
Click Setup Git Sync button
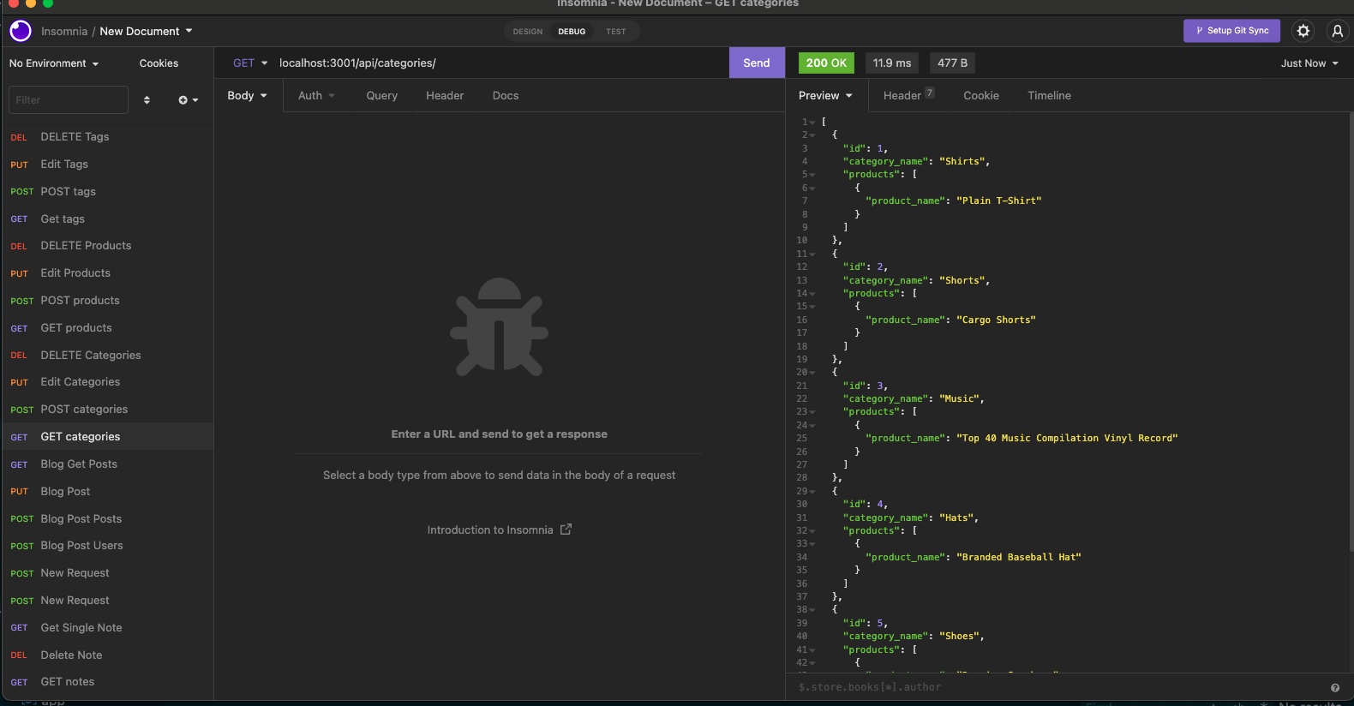coord(1232,31)
